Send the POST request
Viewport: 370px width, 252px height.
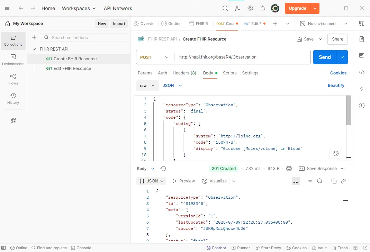[x=325, y=57]
